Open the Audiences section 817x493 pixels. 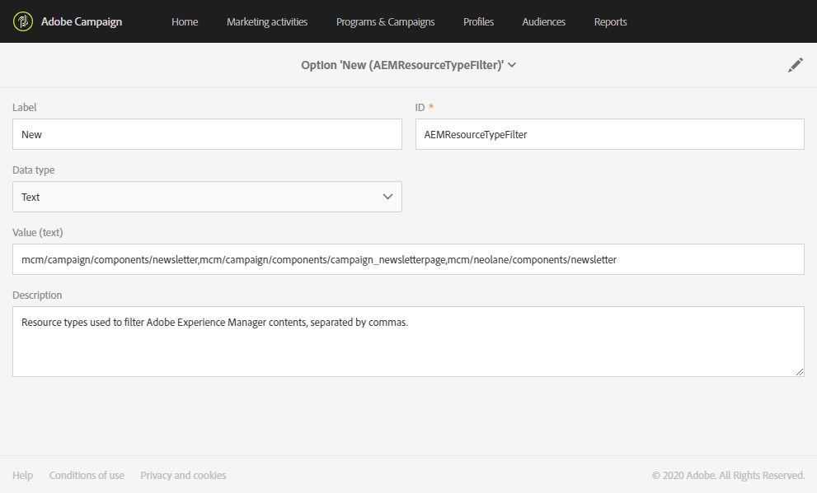[x=543, y=21]
